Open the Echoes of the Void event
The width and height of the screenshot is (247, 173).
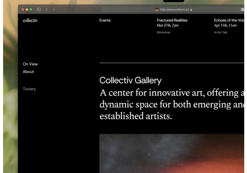(229, 20)
